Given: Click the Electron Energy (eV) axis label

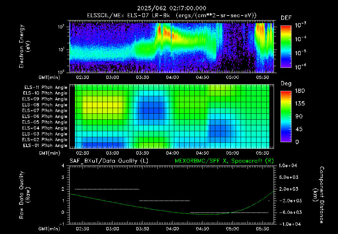Looking at the screenshot, I should click(24, 46).
